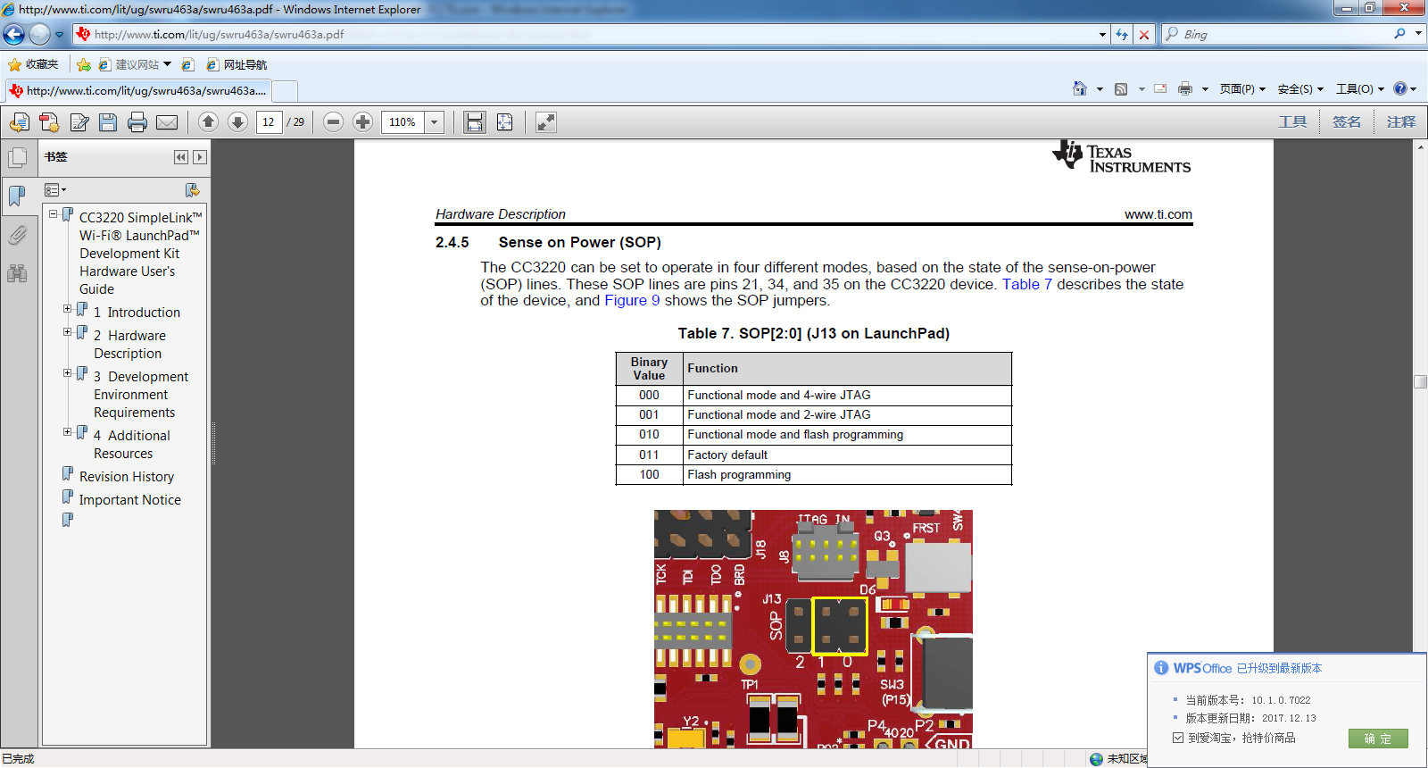Open the 安全(S) menu
This screenshot has width=1428, height=768.
tap(1300, 88)
